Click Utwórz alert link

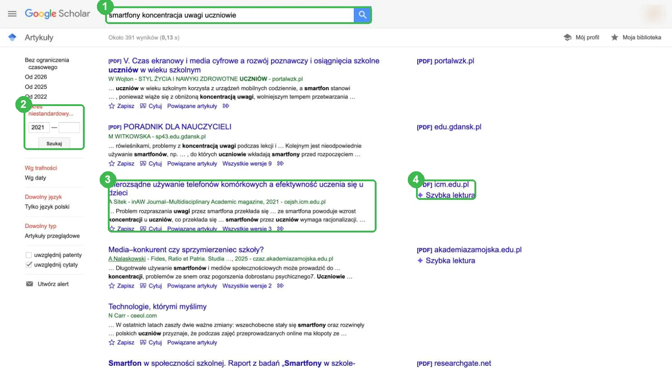coord(53,284)
